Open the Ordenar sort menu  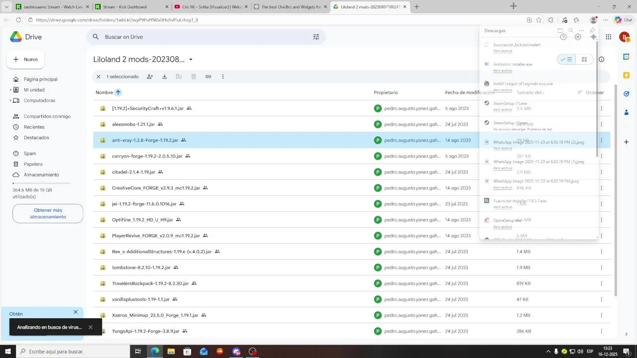click(591, 92)
